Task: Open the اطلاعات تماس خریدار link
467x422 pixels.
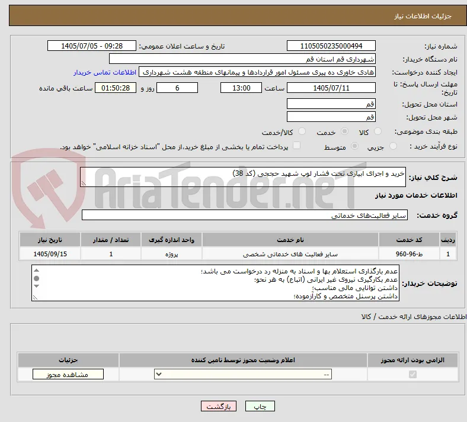Action: [x=105, y=72]
